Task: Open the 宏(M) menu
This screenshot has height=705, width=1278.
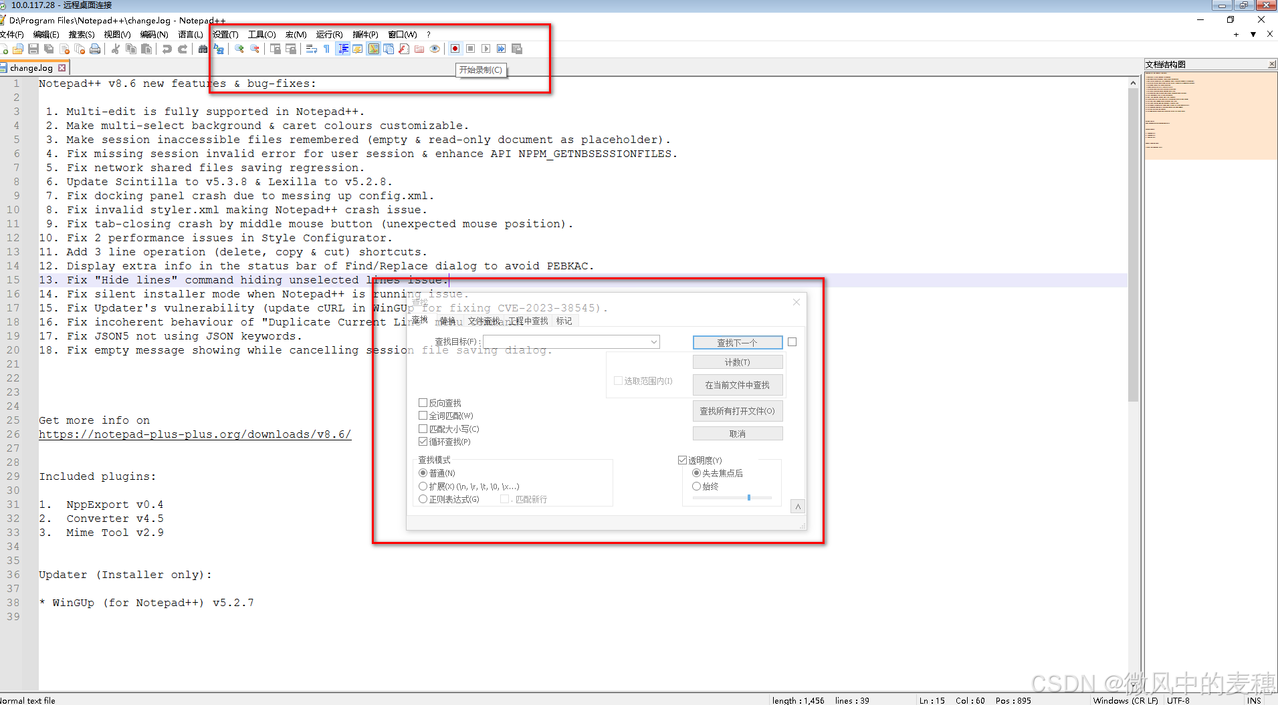Action: point(296,35)
